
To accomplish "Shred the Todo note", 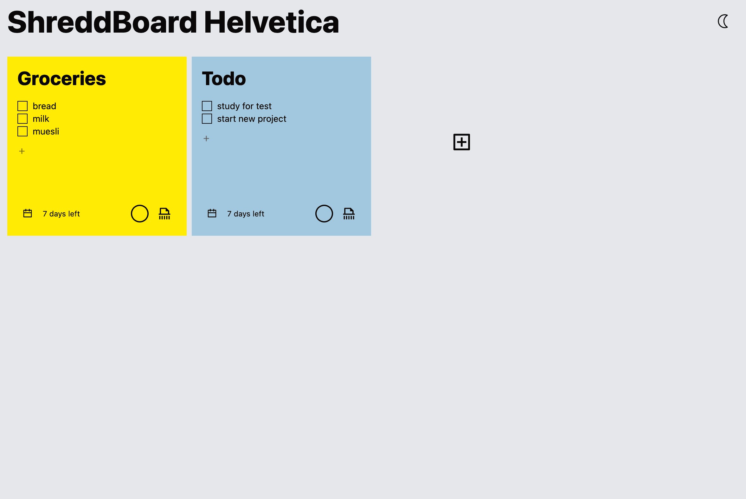I will click(x=349, y=214).
